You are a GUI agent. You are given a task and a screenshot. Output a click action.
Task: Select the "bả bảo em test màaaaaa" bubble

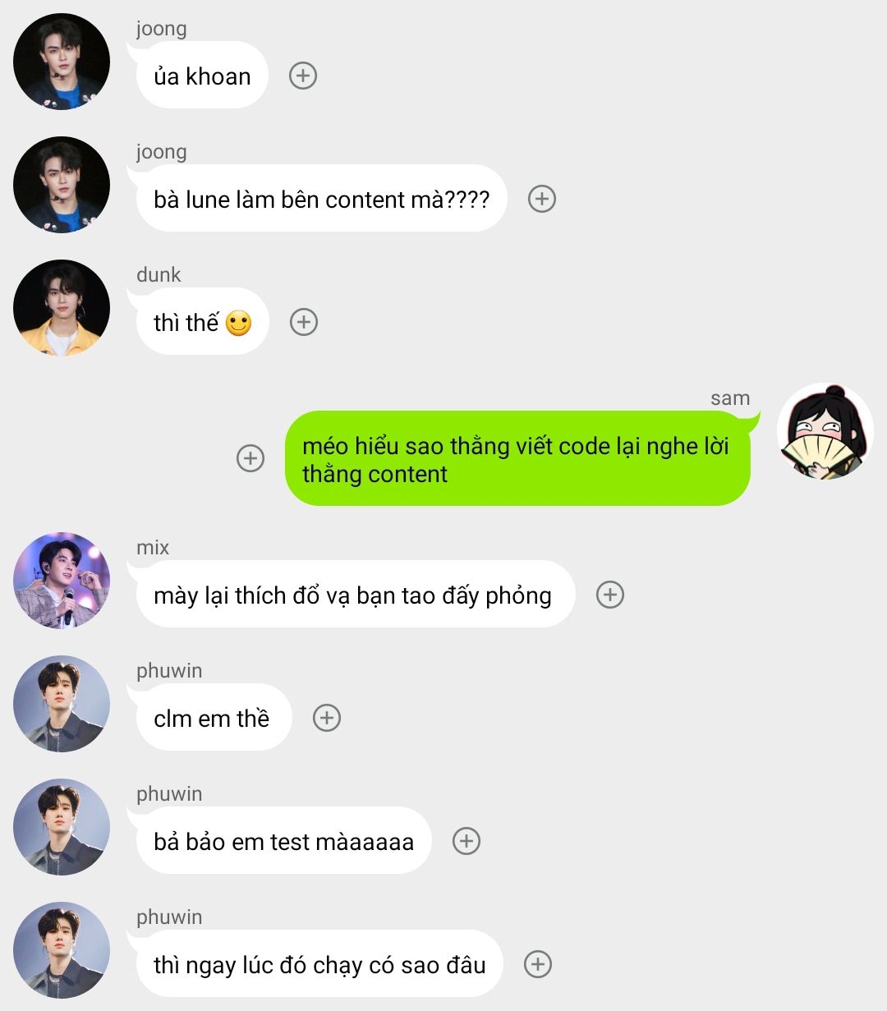click(x=284, y=841)
